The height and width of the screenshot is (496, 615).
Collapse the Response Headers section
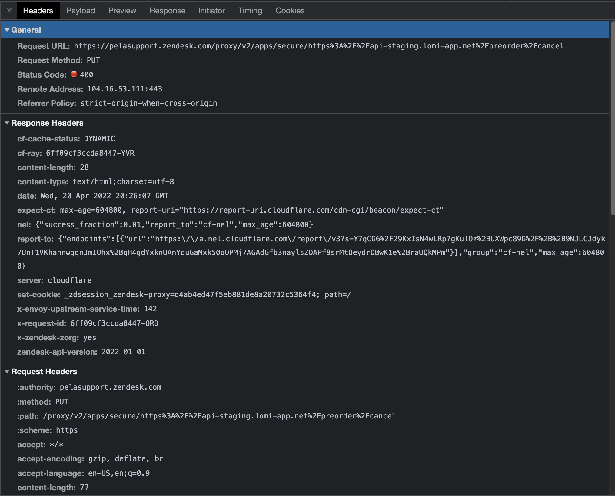pos(7,123)
